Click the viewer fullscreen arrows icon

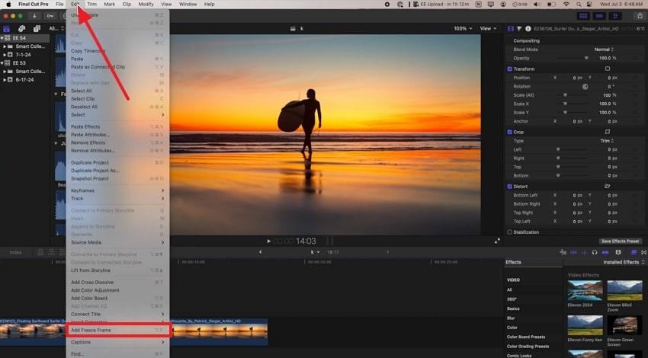(x=497, y=241)
